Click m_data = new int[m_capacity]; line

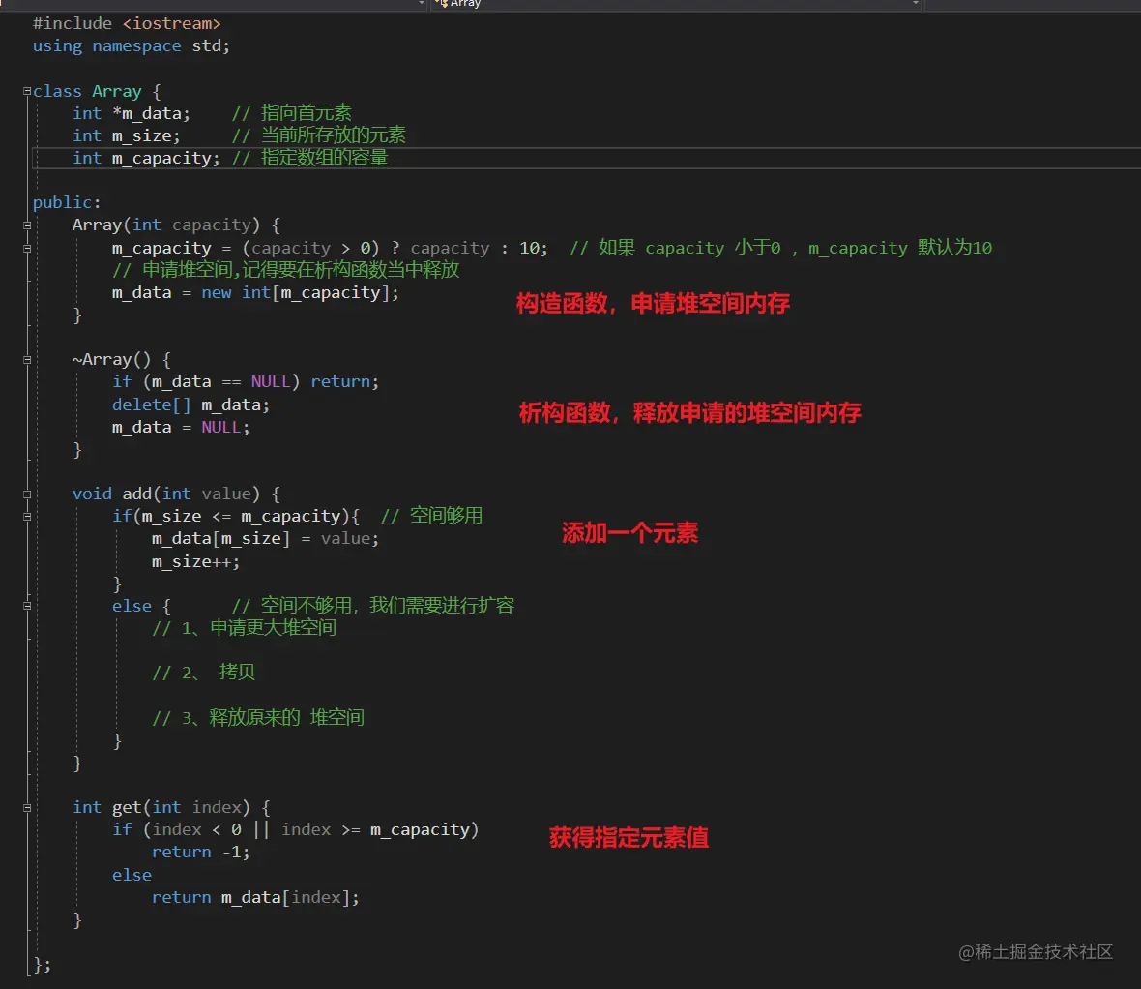pyautogui.click(x=255, y=293)
